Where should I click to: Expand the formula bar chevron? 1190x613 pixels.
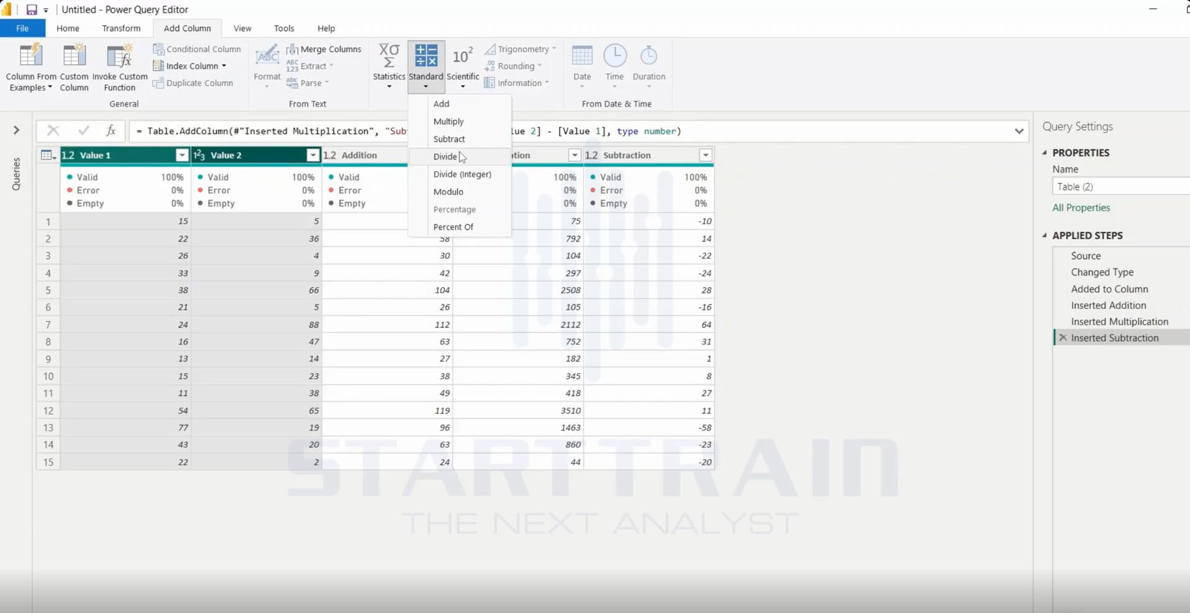point(1019,131)
